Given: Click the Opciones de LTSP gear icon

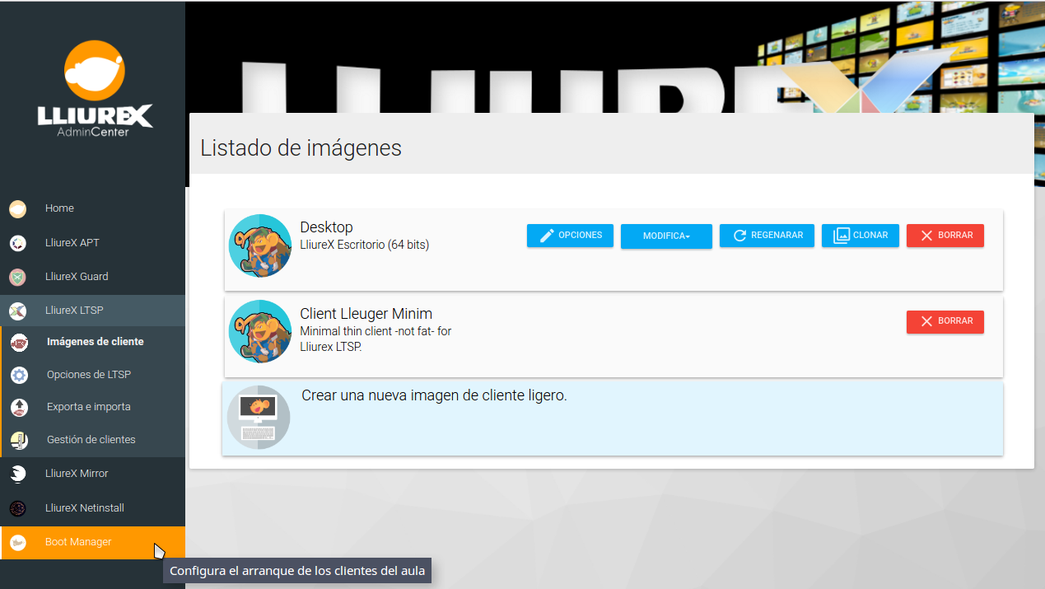Looking at the screenshot, I should [x=19, y=375].
